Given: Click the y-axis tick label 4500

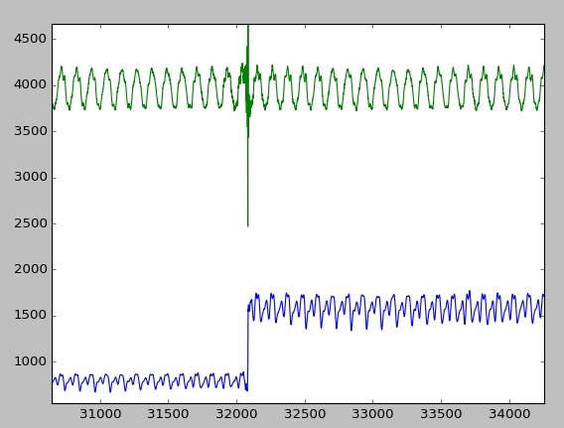Looking at the screenshot, I should pos(31,39).
